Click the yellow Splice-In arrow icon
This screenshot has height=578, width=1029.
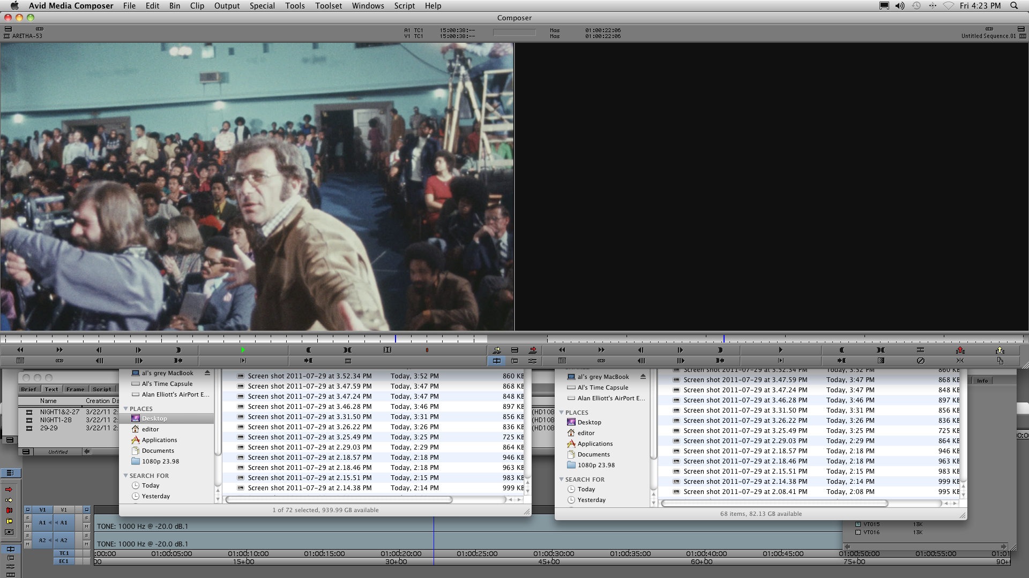(497, 350)
